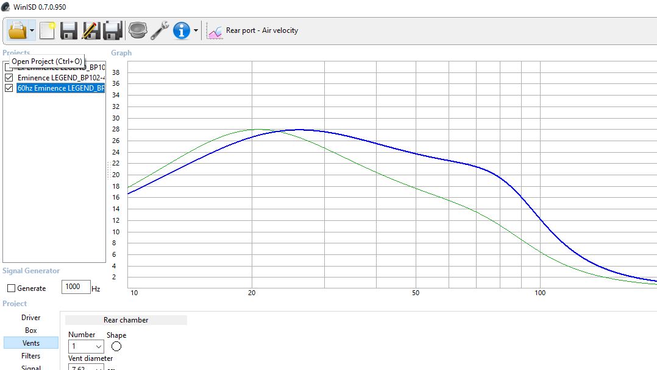Save project as with pencil-disk icon
The image size is (657, 370).
pyautogui.click(x=91, y=30)
